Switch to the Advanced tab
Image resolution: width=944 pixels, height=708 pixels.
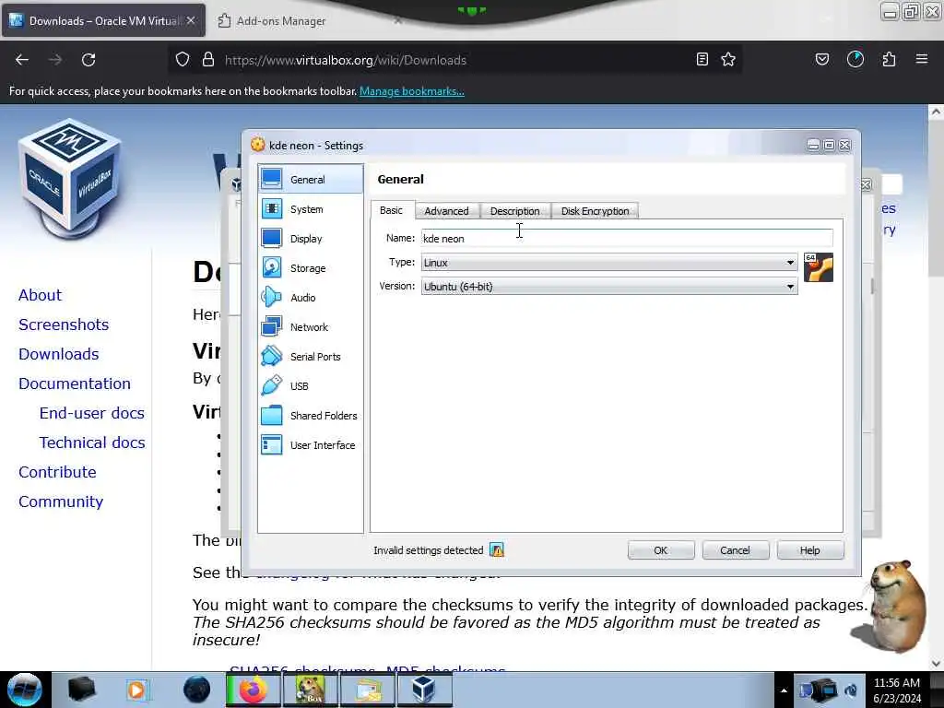tap(446, 211)
